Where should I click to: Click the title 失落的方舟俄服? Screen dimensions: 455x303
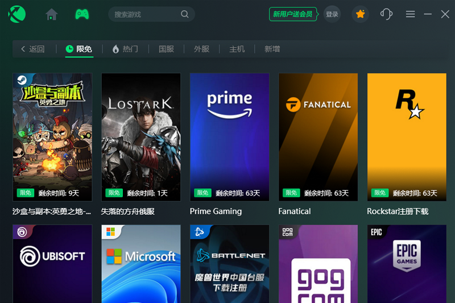(x=127, y=211)
